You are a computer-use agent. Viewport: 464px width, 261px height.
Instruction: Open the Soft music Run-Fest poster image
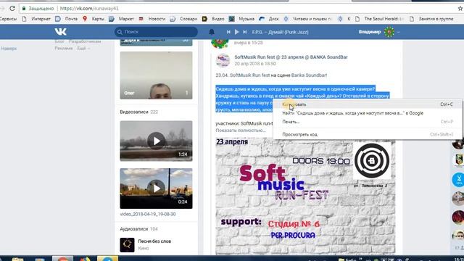[x=305, y=196]
